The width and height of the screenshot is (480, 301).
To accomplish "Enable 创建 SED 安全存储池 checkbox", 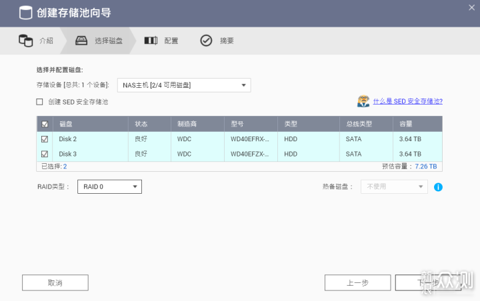I will 39,102.
